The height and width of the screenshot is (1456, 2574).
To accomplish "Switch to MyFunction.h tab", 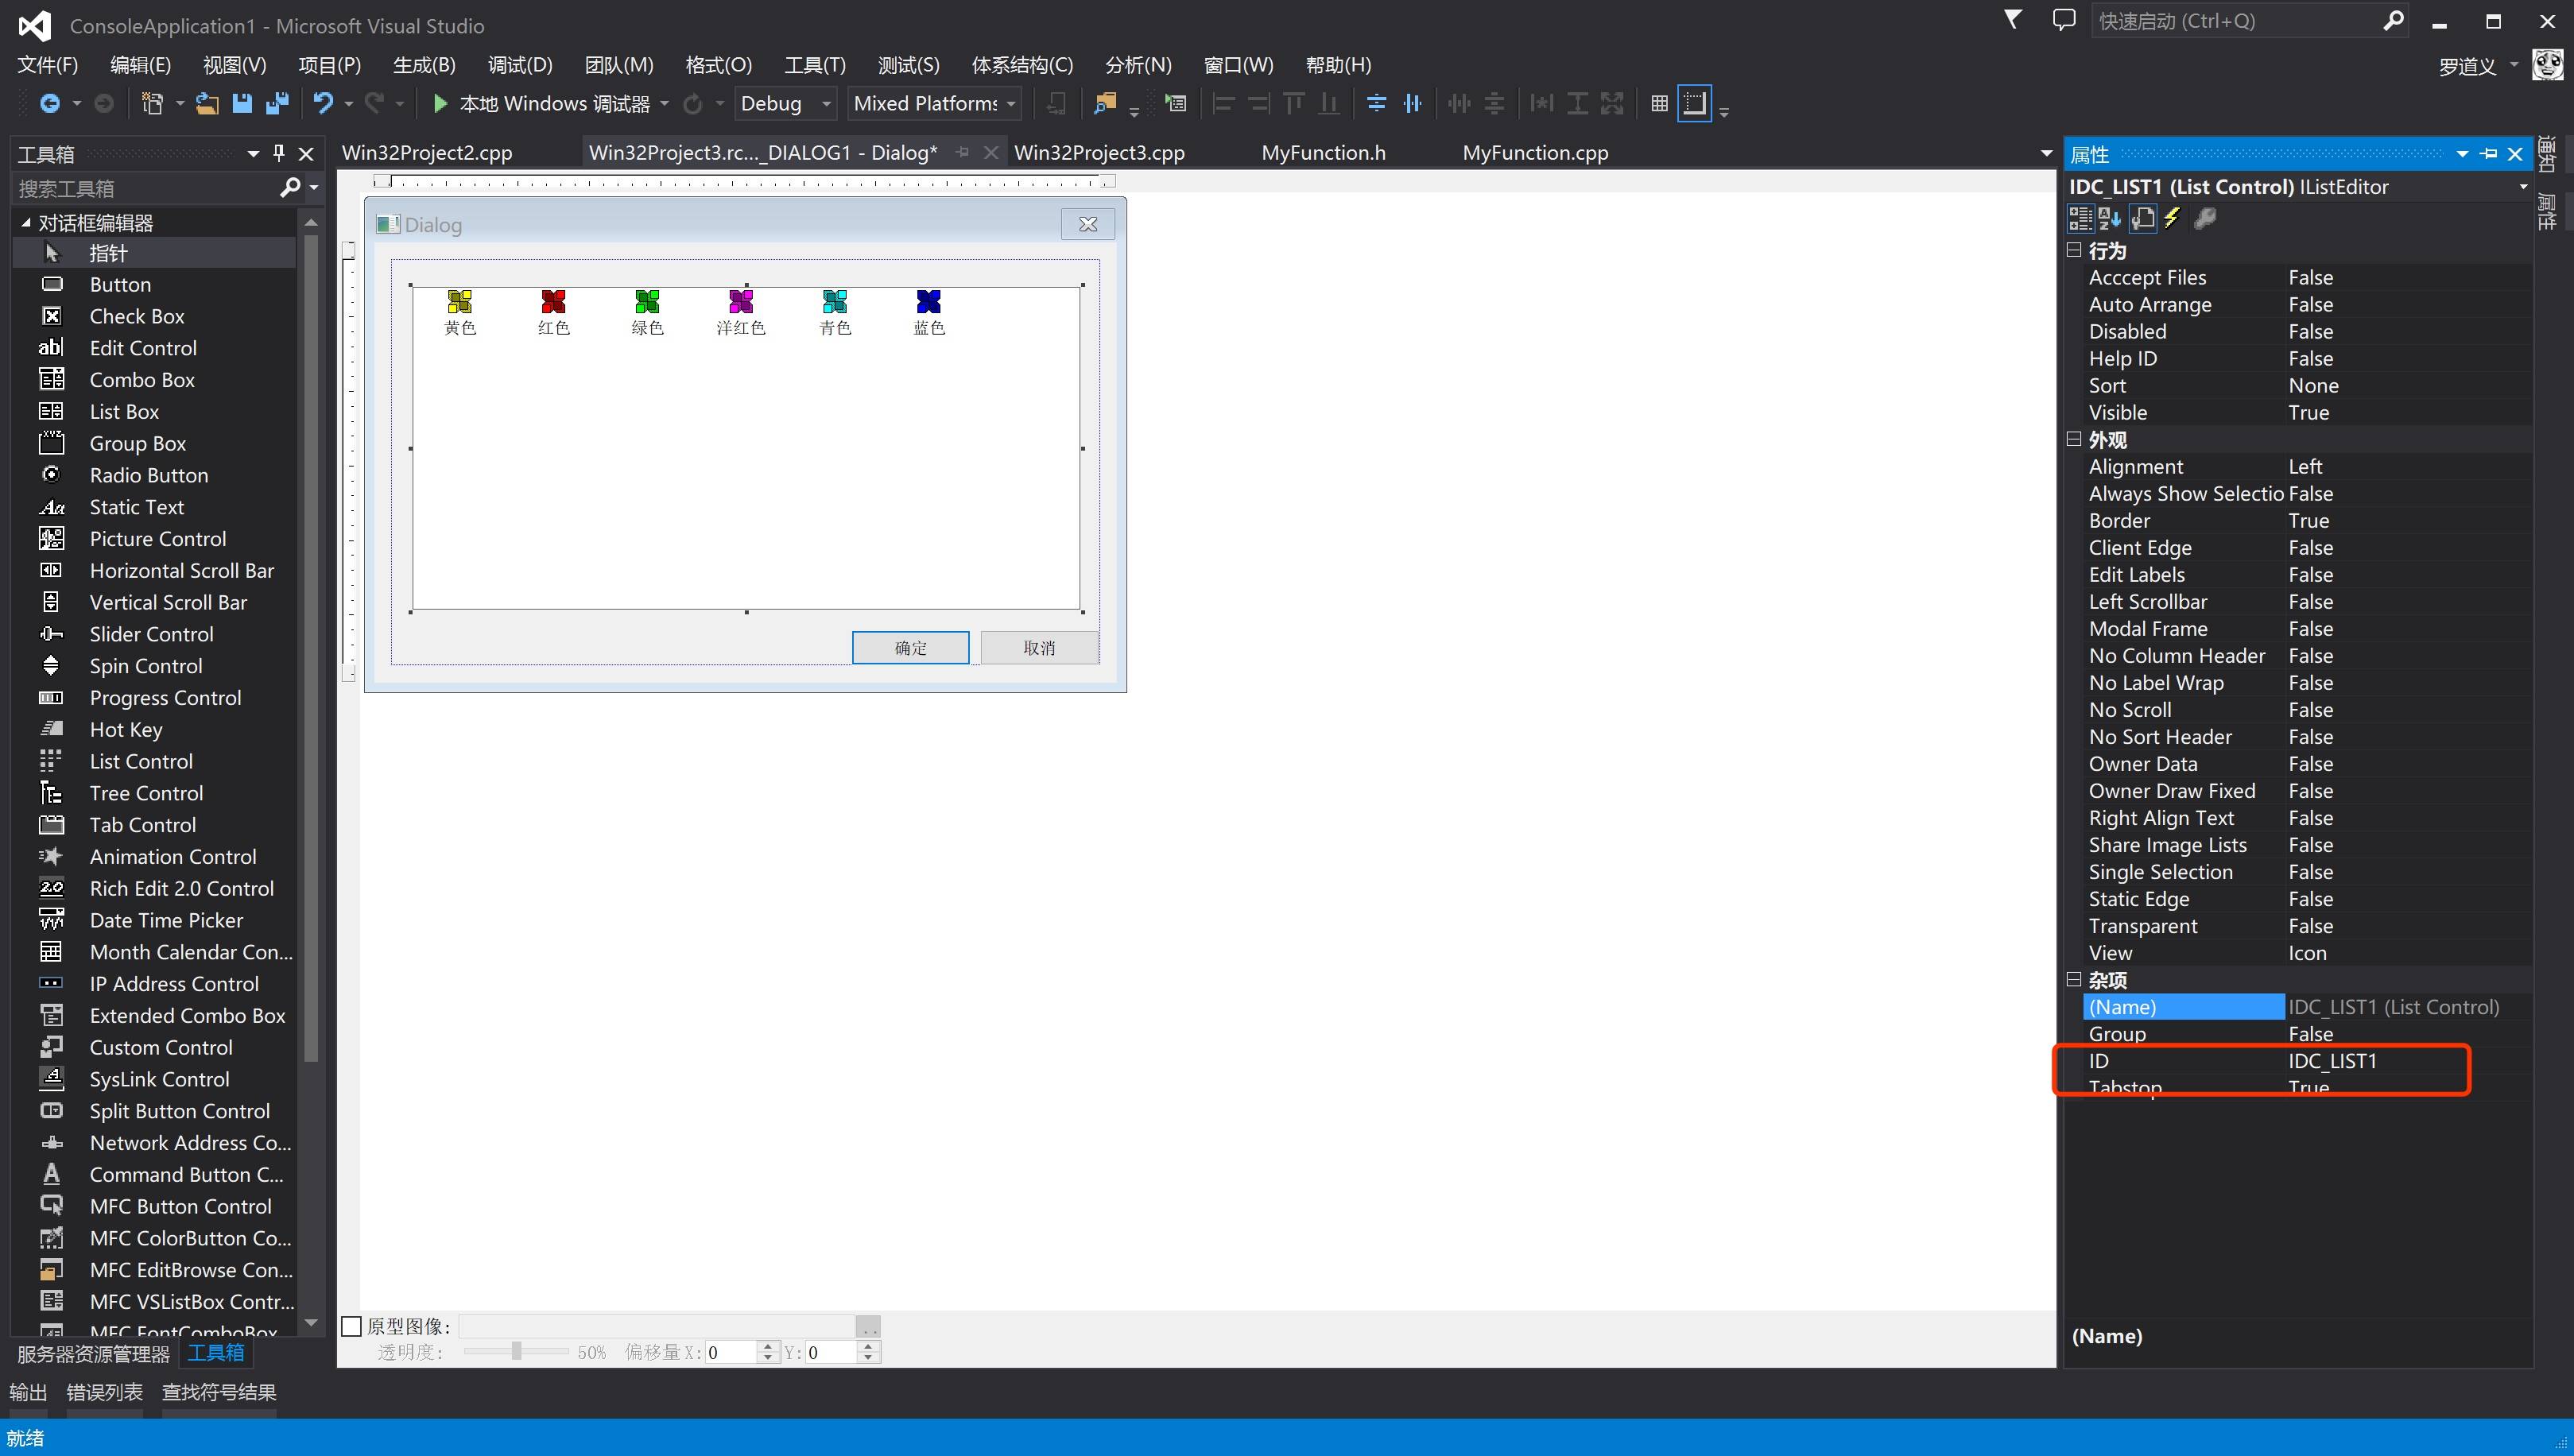I will (x=1323, y=153).
